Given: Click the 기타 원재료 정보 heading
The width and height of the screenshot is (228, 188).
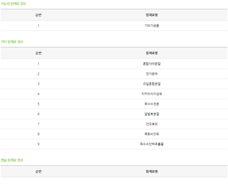Looking at the screenshot, I should [12, 42].
